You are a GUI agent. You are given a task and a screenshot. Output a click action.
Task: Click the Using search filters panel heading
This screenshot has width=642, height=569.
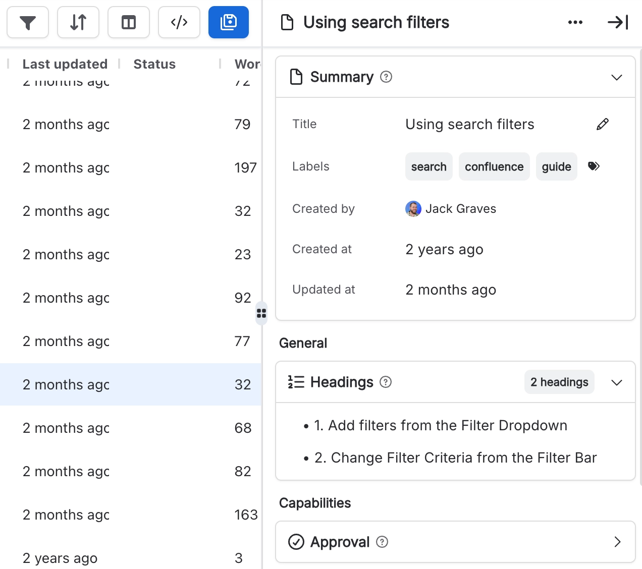(x=376, y=22)
